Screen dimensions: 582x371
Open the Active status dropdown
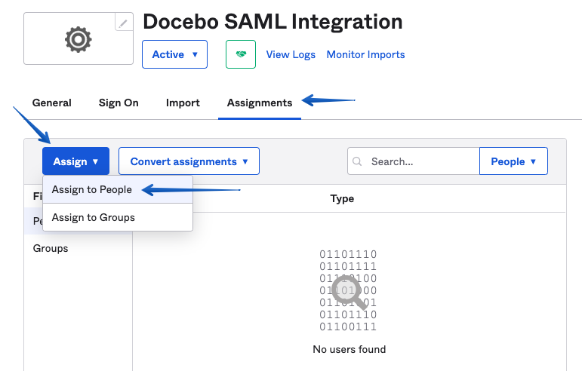[174, 54]
